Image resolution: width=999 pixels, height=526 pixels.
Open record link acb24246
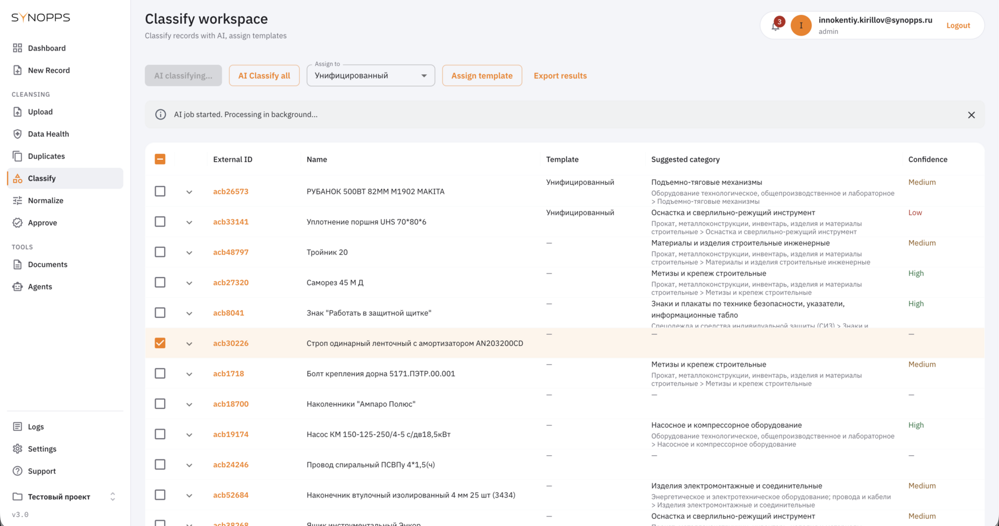[231, 465]
